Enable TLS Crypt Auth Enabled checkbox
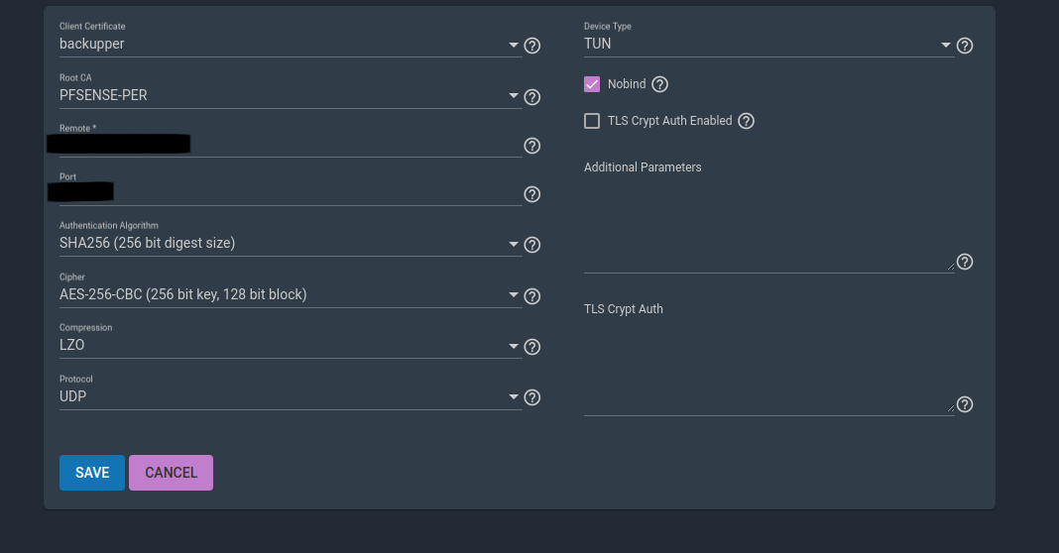 [592, 121]
